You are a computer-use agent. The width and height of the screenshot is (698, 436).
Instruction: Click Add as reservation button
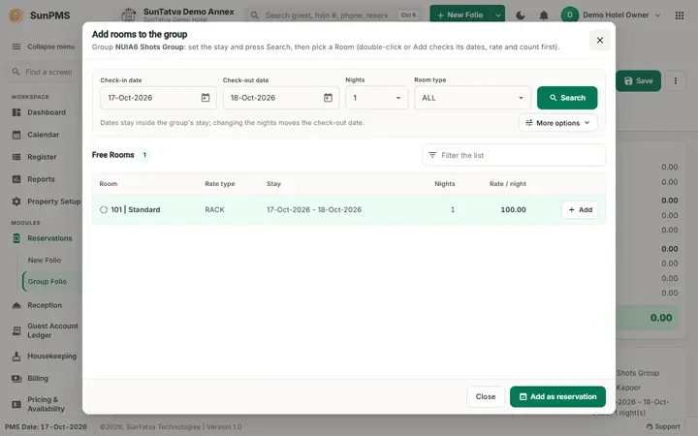point(557,396)
